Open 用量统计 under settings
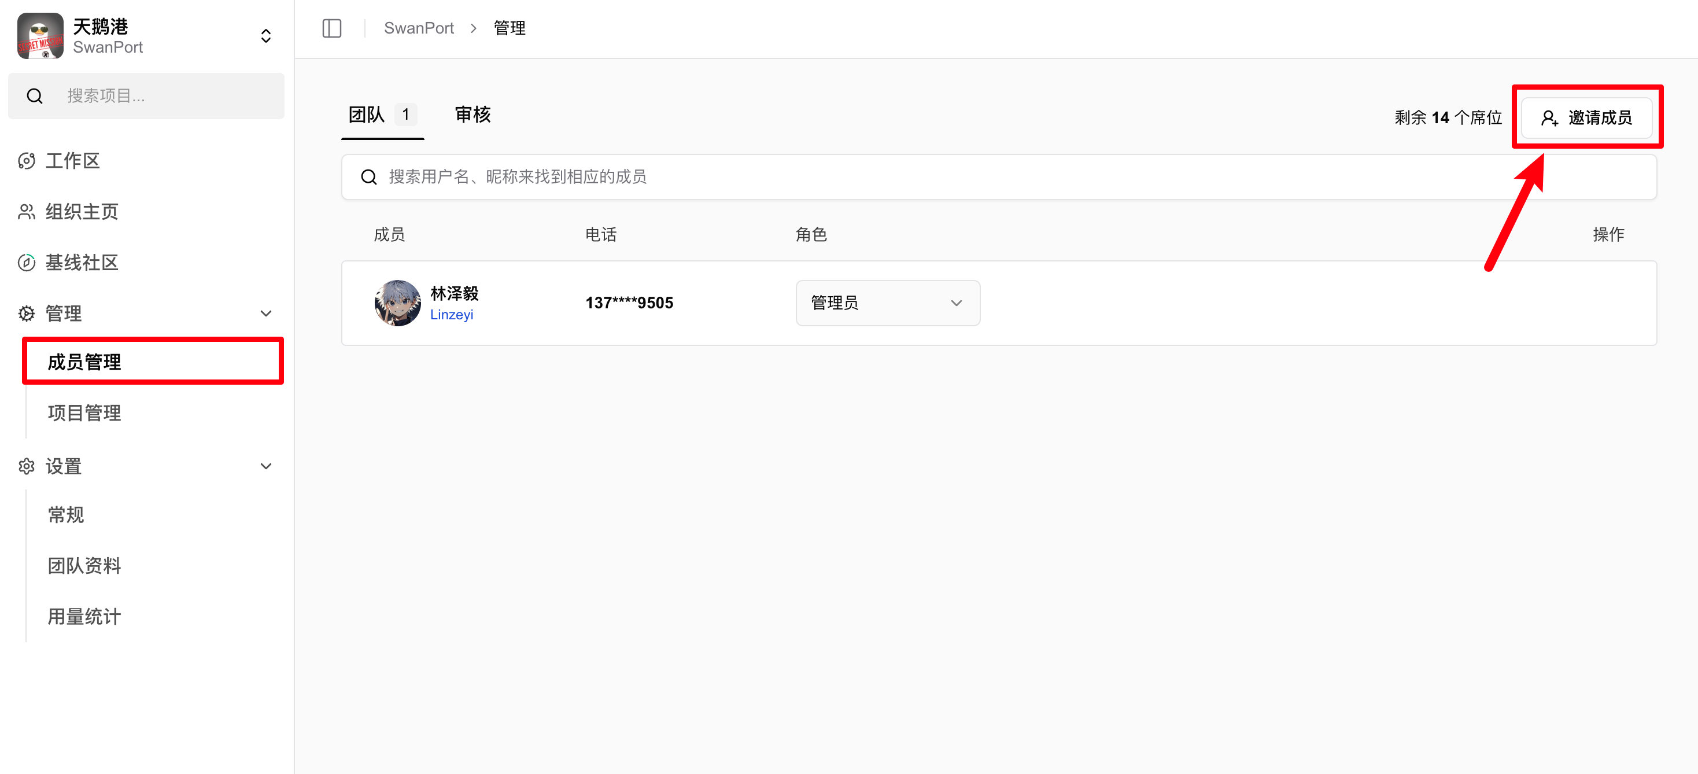Screen dimensions: 1698x774 (84, 617)
